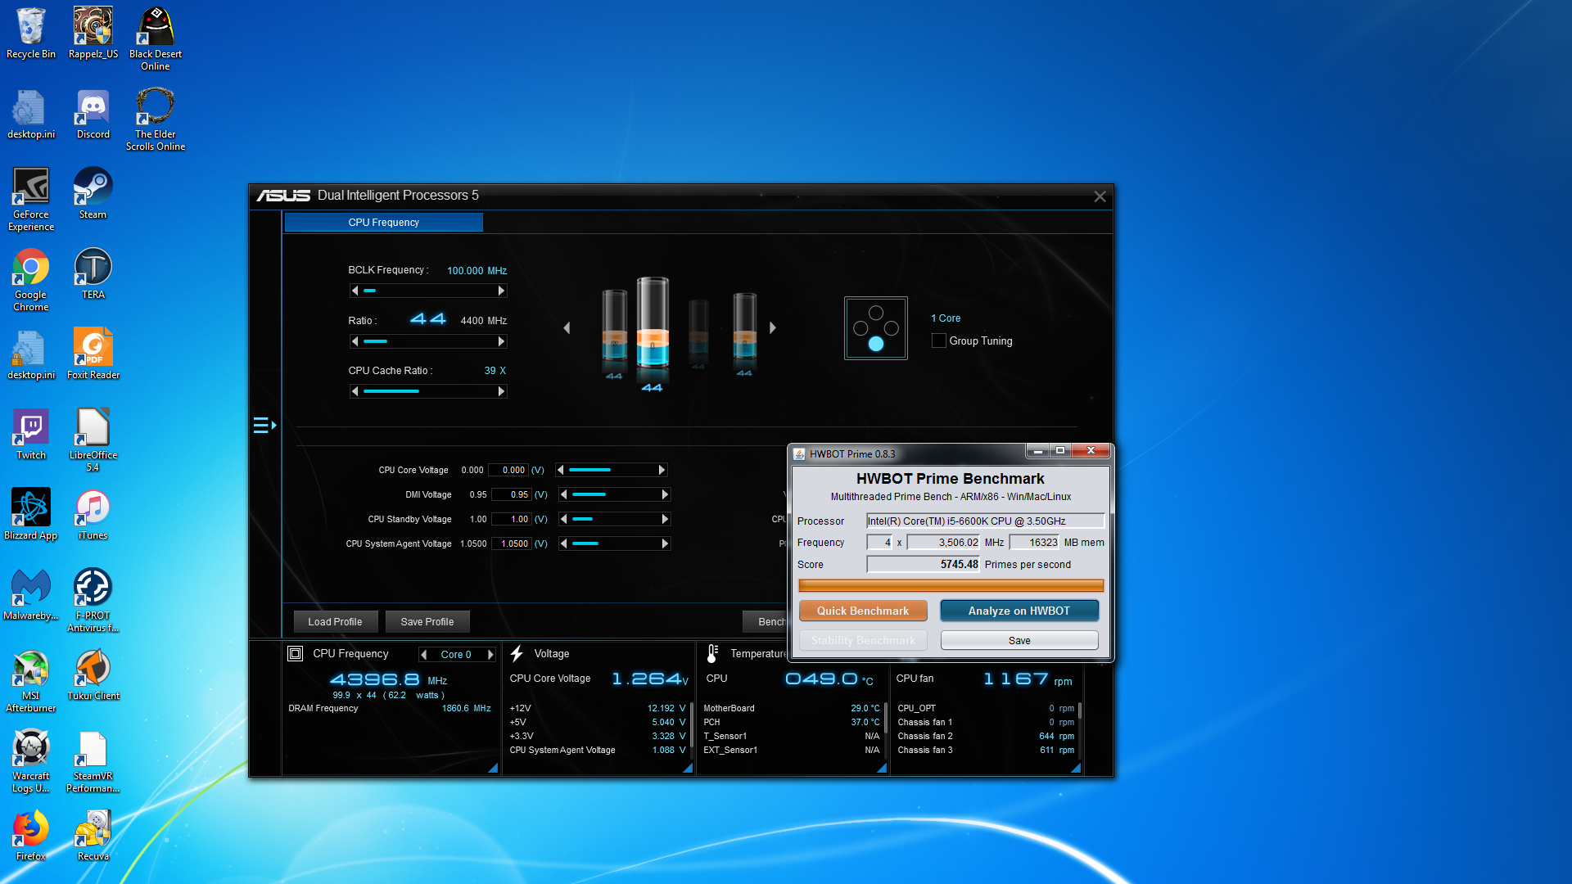Image resolution: width=1572 pixels, height=884 pixels.
Task: Open F-PROT Antivirus shortcut
Action: pyautogui.click(x=93, y=600)
